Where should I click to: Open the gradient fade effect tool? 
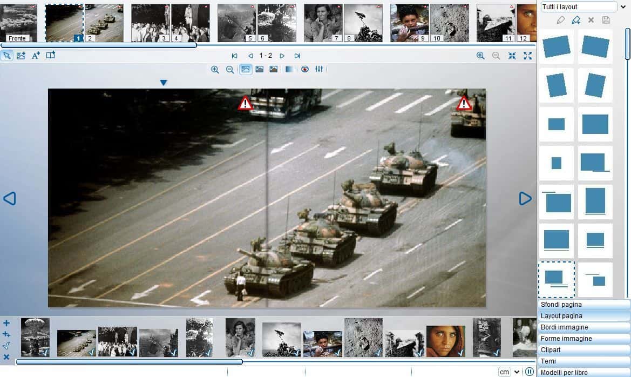click(x=289, y=69)
